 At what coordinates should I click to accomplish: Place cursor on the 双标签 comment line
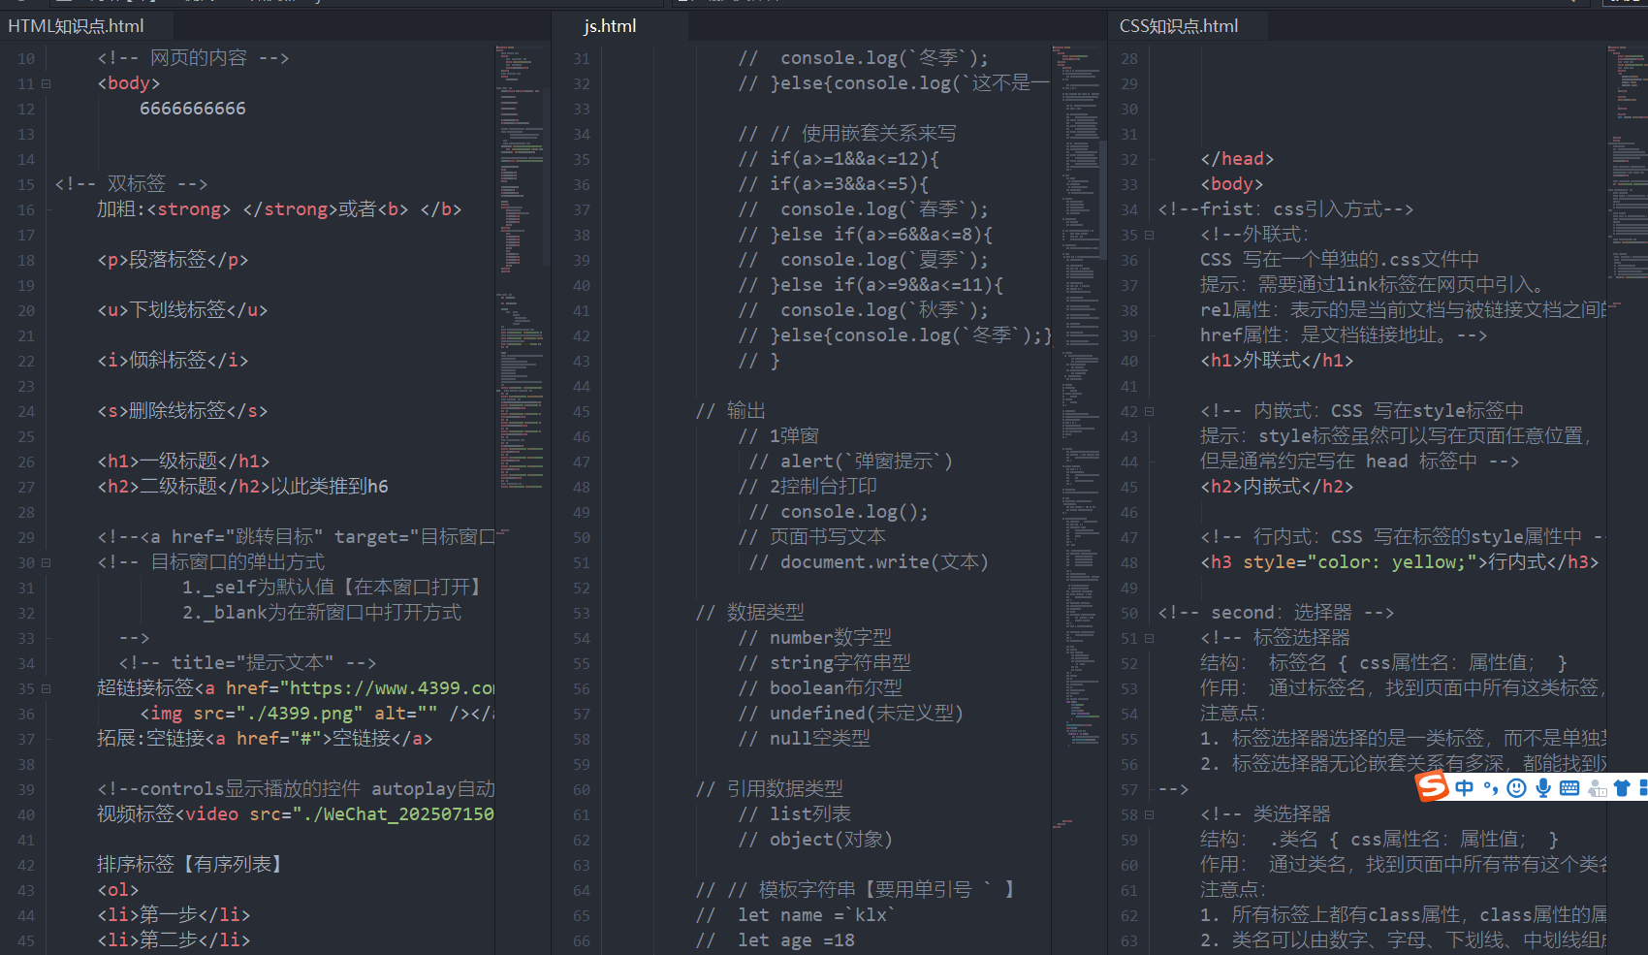131,184
